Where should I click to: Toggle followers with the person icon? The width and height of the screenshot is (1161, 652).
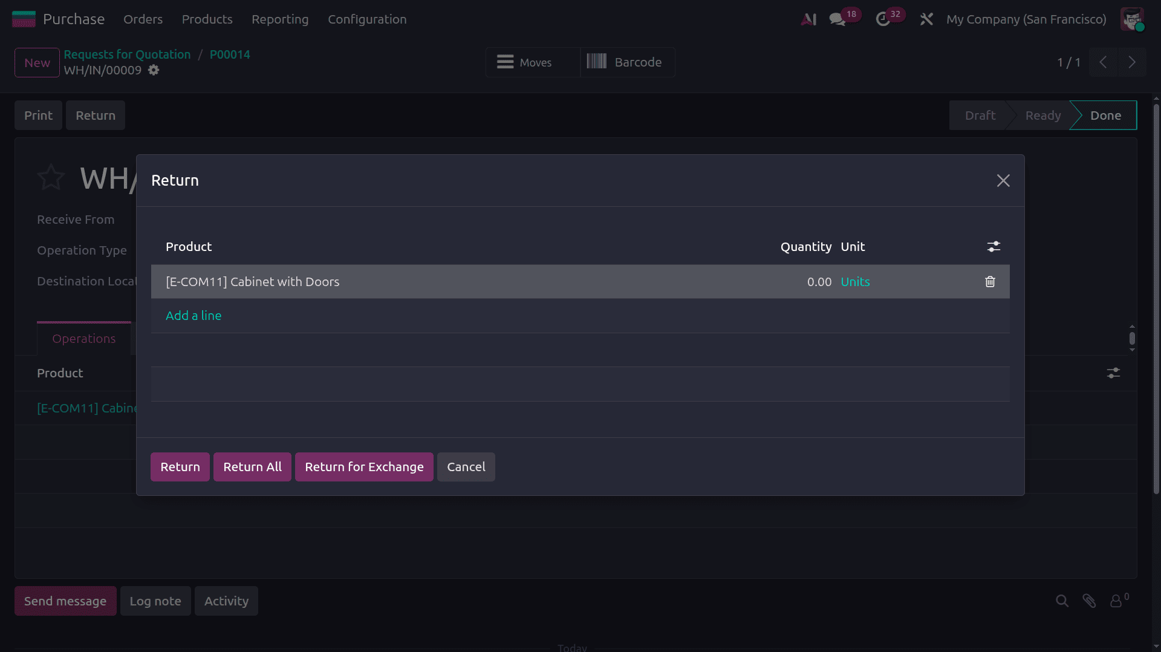1117,601
